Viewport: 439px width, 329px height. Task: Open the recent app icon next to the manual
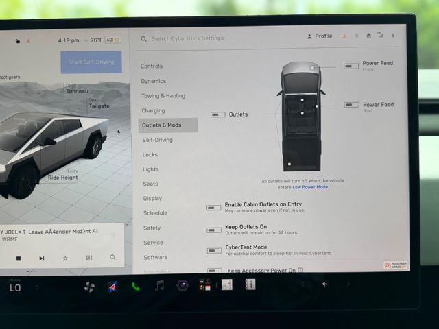[x=227, y=285]
